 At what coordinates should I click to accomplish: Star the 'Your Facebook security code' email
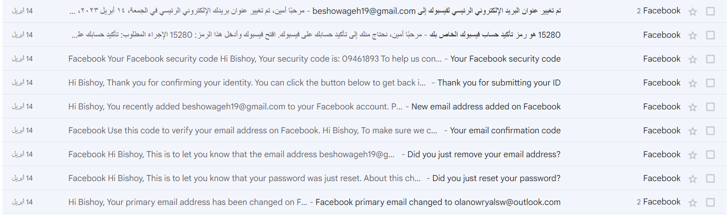(x=692, y=59)
